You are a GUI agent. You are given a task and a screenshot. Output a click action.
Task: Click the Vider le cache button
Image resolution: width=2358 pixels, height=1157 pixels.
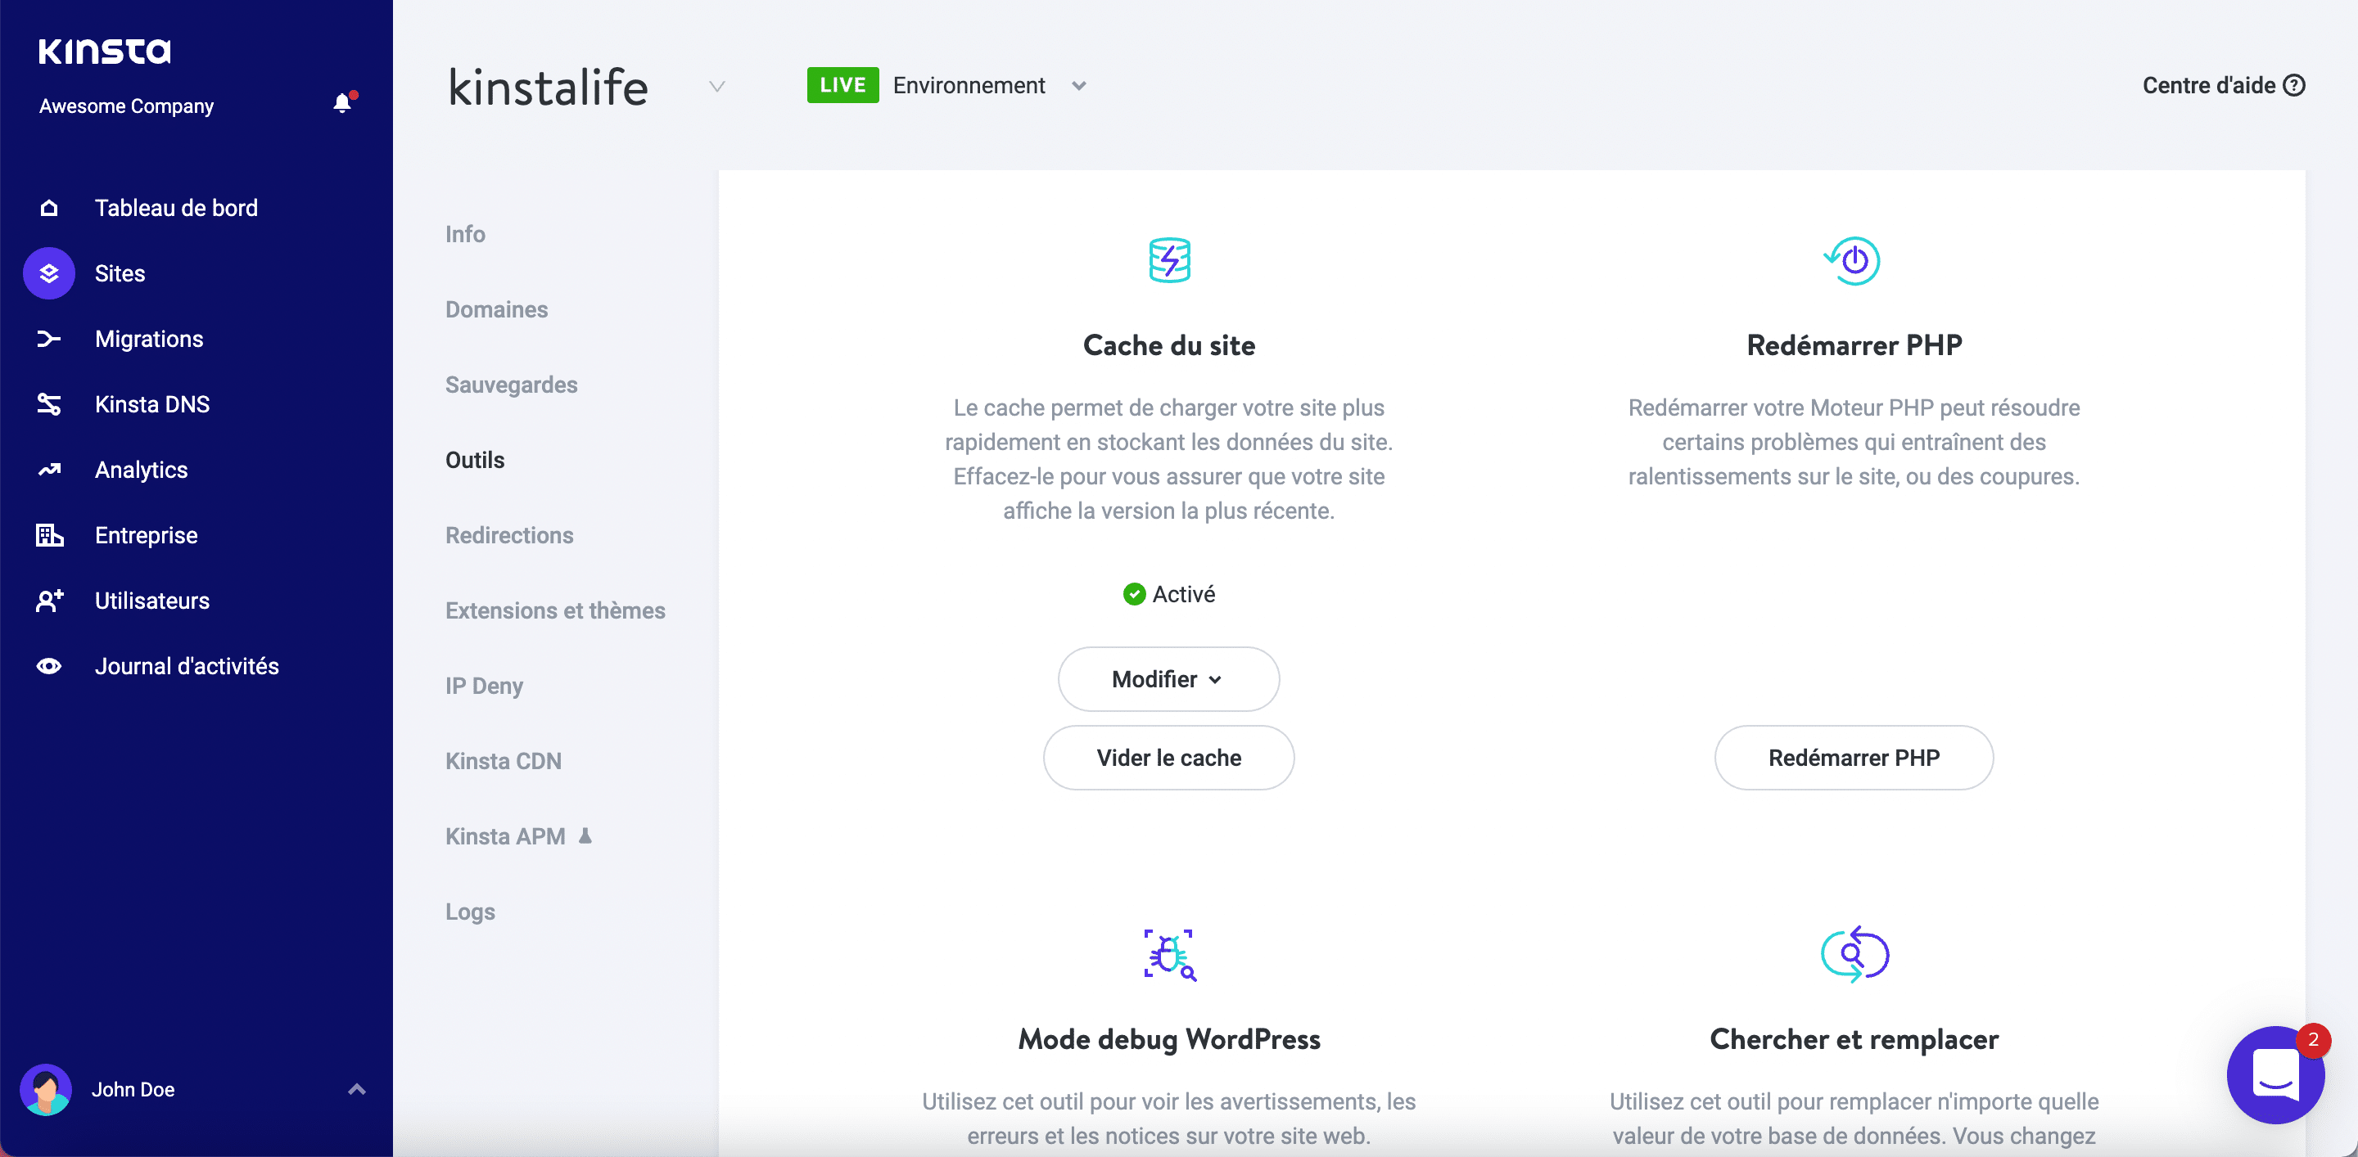pos(1168,758)
